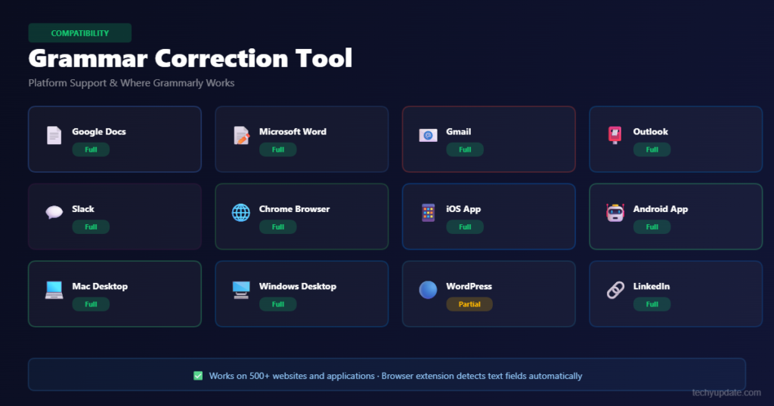Click the Full badge under Google Docs
774x406 pixels.
(x=91, y=149)
